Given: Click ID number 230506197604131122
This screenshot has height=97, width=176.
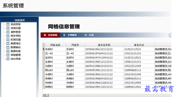Looking at the screenshot, I should pos(99,53).
